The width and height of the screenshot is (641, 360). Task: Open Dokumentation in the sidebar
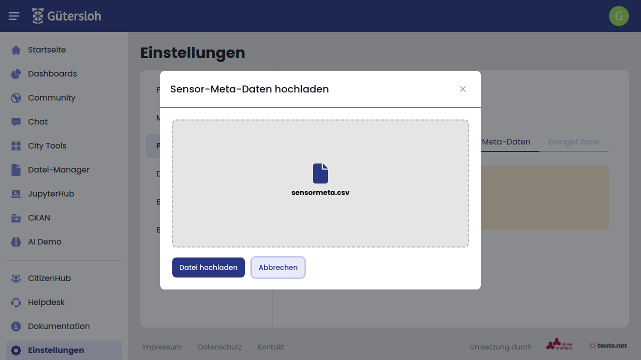pyautogui.click(x=59, y=326)
